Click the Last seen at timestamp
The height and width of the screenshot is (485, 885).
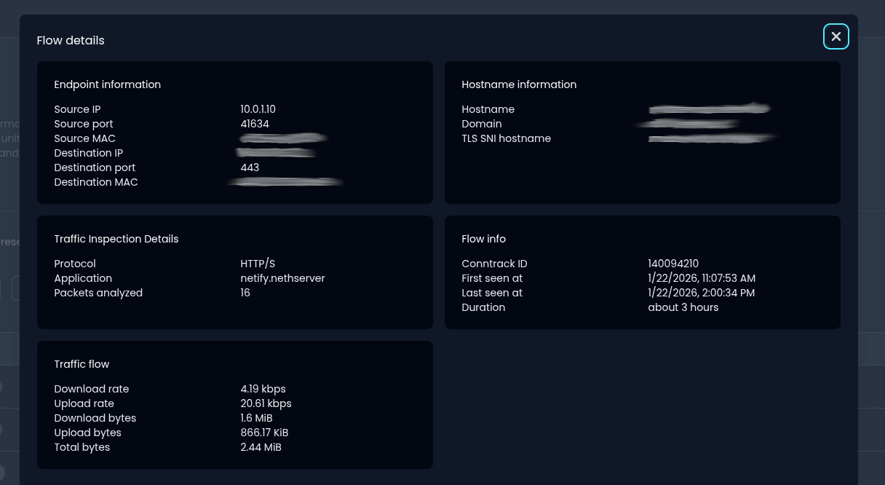[701, 293]
